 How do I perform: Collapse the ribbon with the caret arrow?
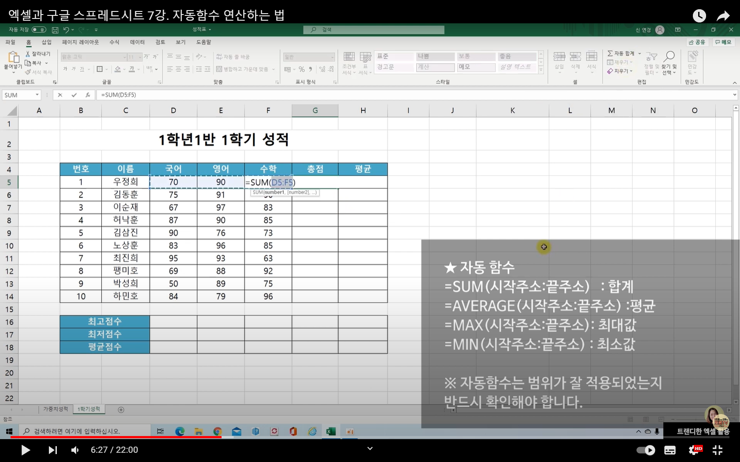[x=734, y=82]
